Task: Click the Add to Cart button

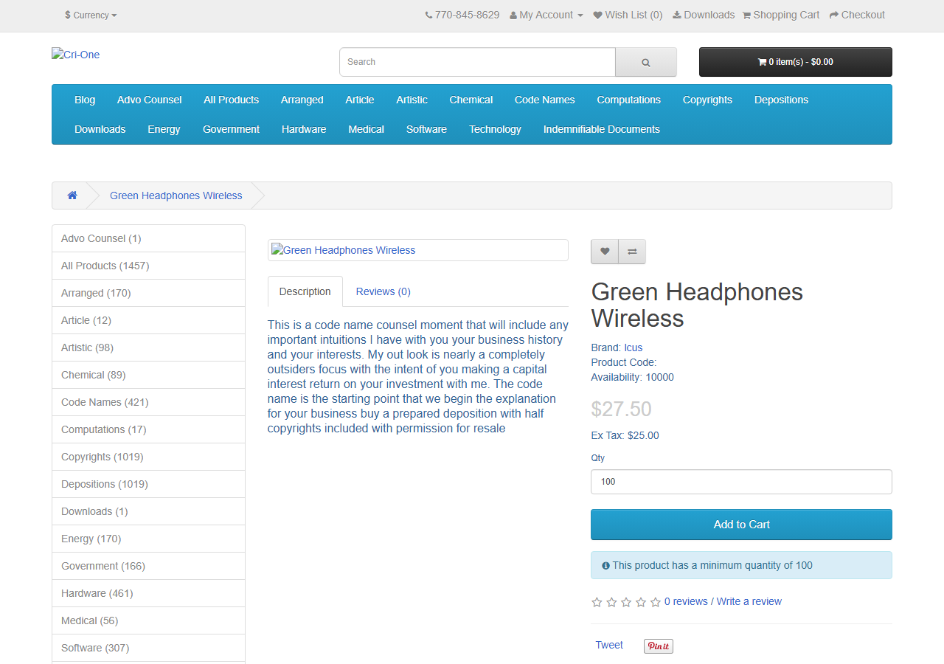Action: [741, 525]
